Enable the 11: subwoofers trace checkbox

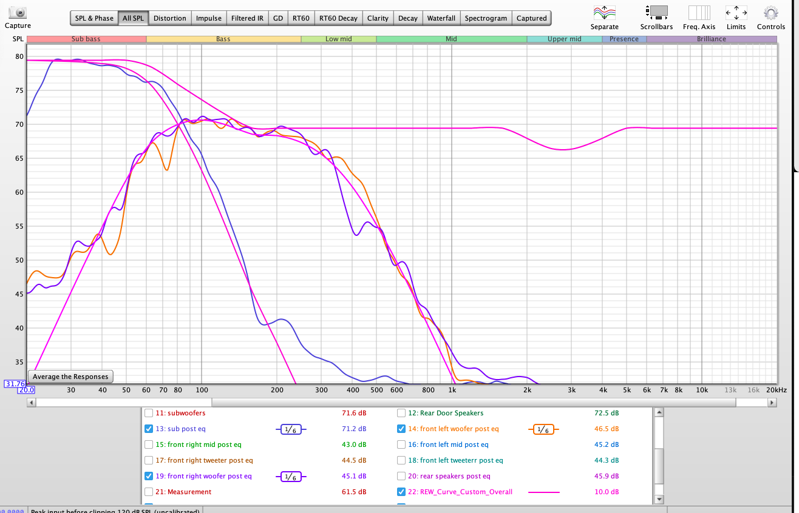click(149, 414)
